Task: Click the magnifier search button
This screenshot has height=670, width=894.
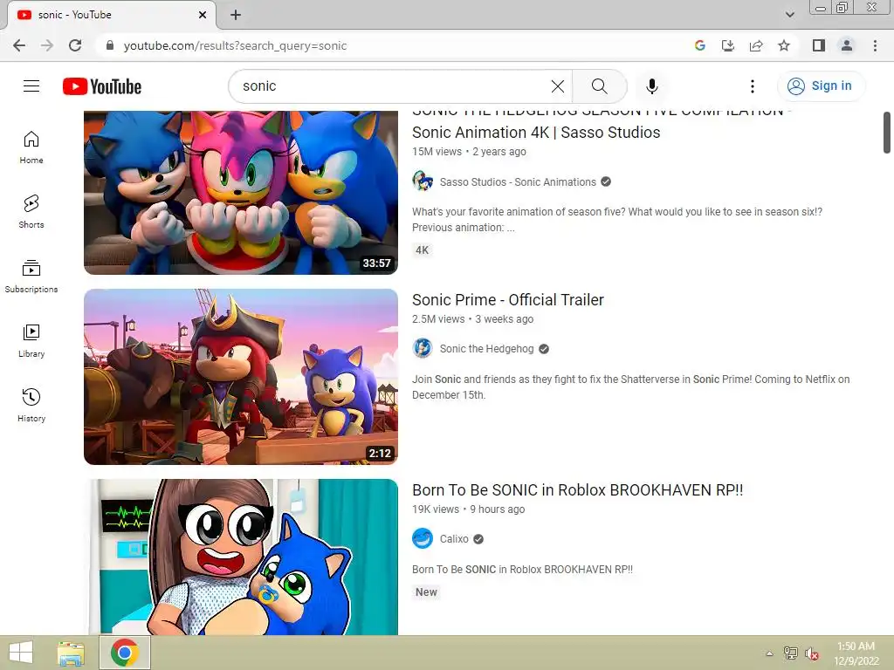Action: pos(599,86)
